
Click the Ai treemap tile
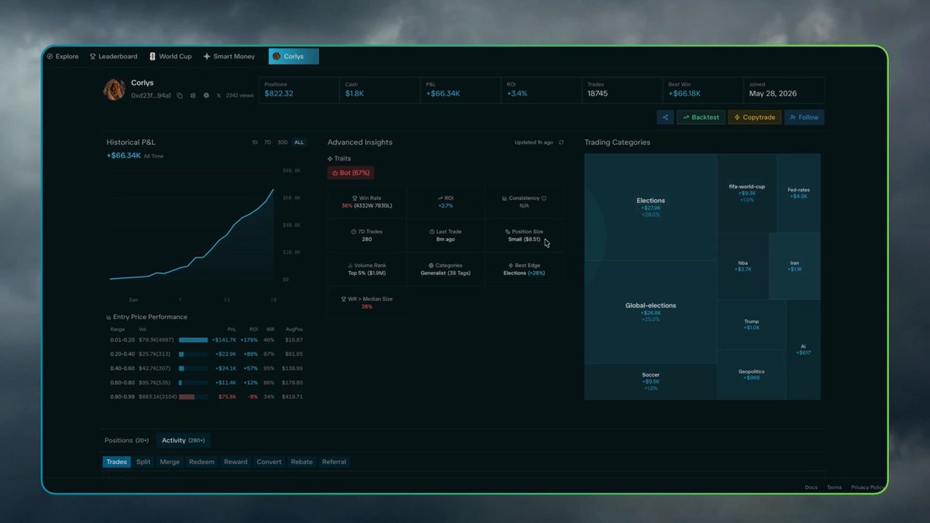point(803,349)
